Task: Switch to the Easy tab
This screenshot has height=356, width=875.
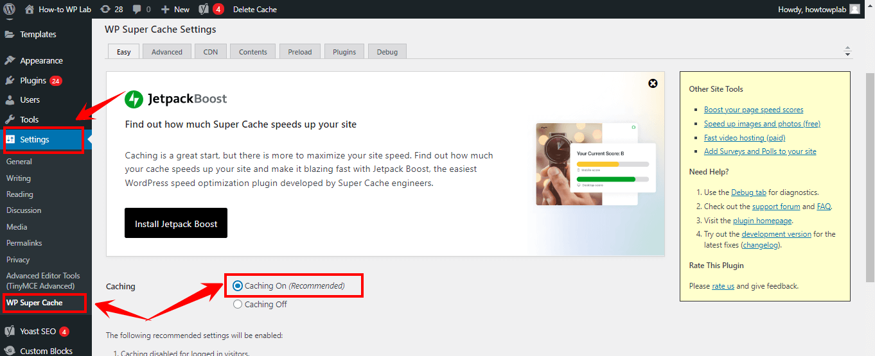Action: pos(123,51)
